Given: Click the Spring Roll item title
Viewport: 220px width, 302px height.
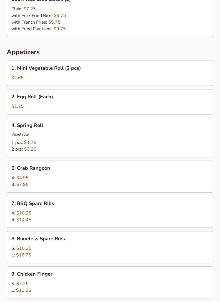Looking at the screenshot, I should (27, 125).
